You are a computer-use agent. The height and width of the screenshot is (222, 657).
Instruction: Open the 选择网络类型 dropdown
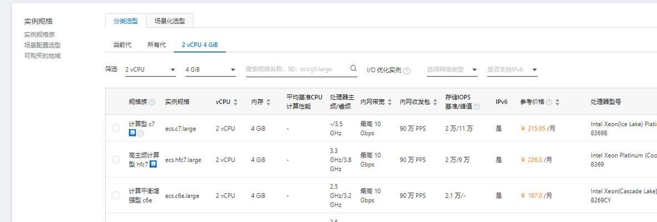pyautogui.click(x=452, y=70)
